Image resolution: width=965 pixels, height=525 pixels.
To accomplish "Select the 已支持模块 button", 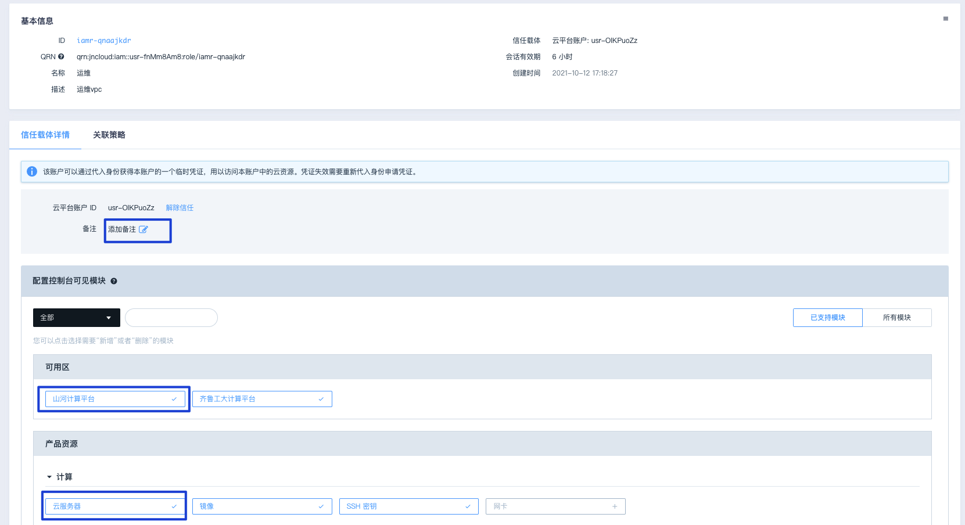I will pos(828,318).
